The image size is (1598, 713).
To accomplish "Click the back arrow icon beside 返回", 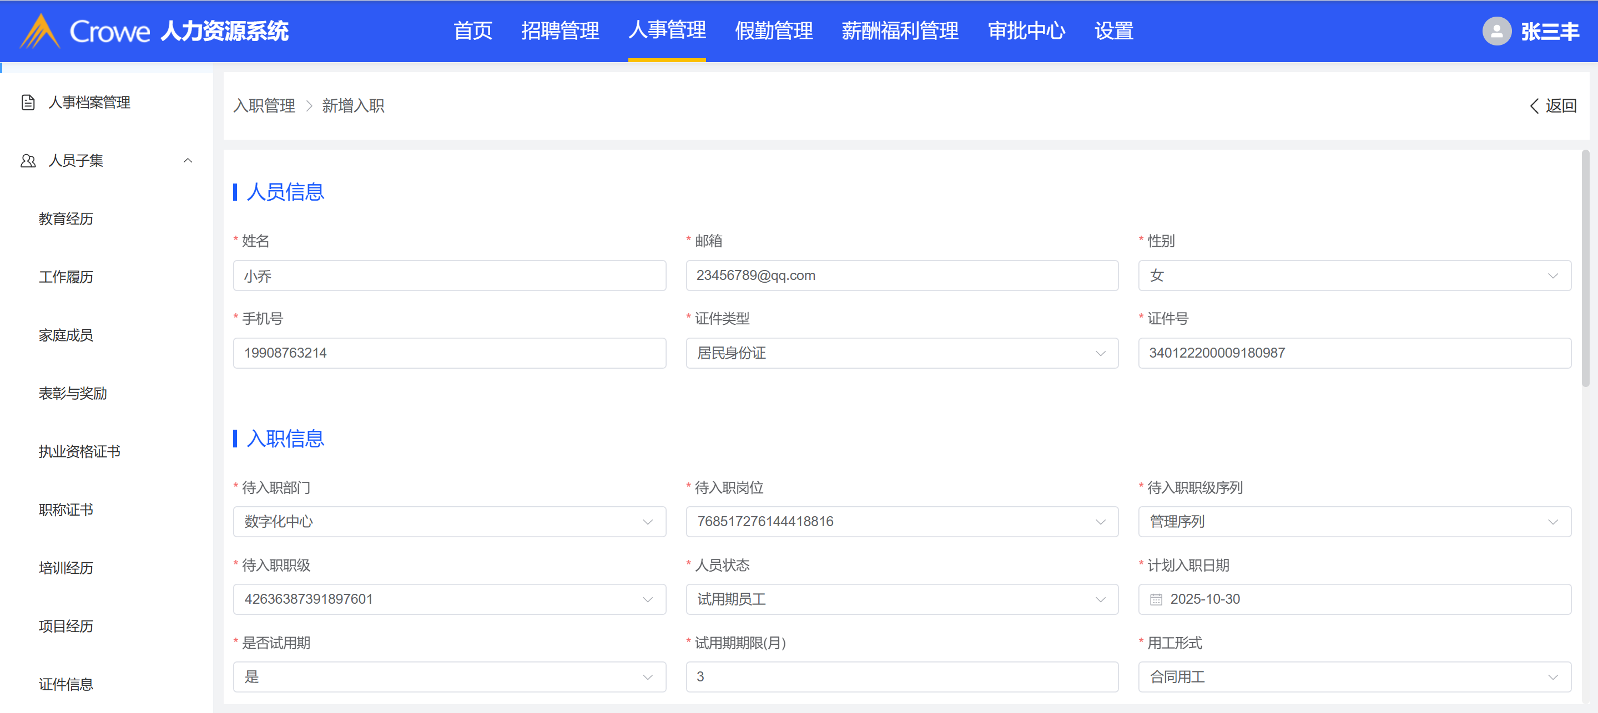I will click(x=1534, y=106).
